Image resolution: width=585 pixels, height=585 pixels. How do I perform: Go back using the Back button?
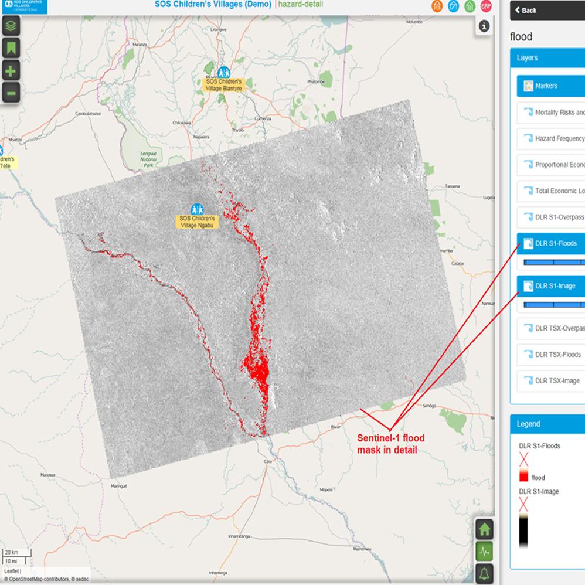pyautogui.click(x=526, y=10)
